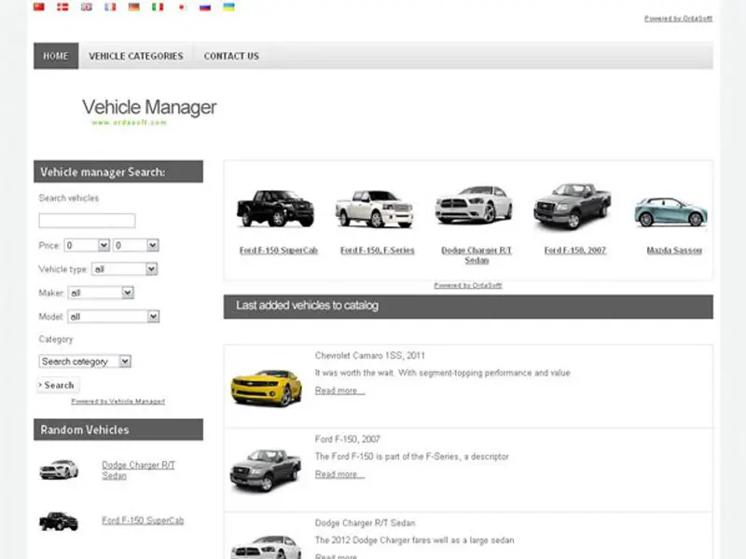Select the Japanese flag language icon
Image resolution: width=746 pixels, height=559 pixels.
pos(182,7)
